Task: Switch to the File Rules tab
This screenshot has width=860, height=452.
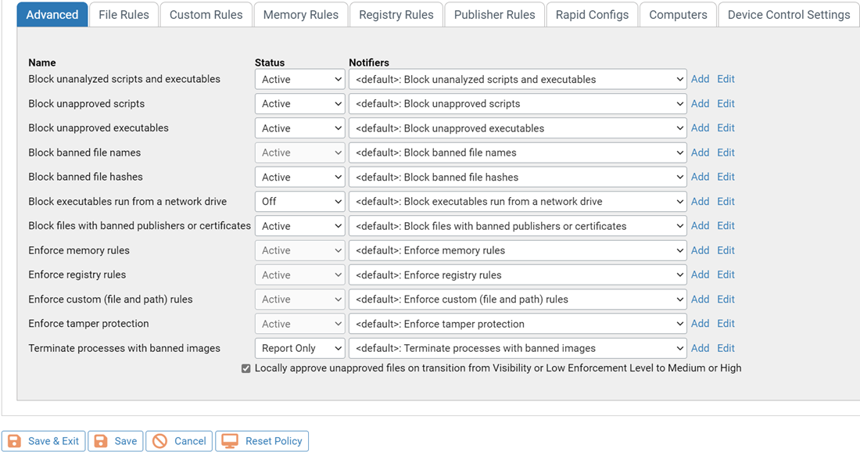Action: (x=123, y=14)
